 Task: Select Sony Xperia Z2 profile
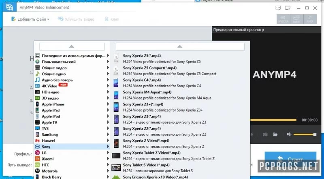[180, 132]
